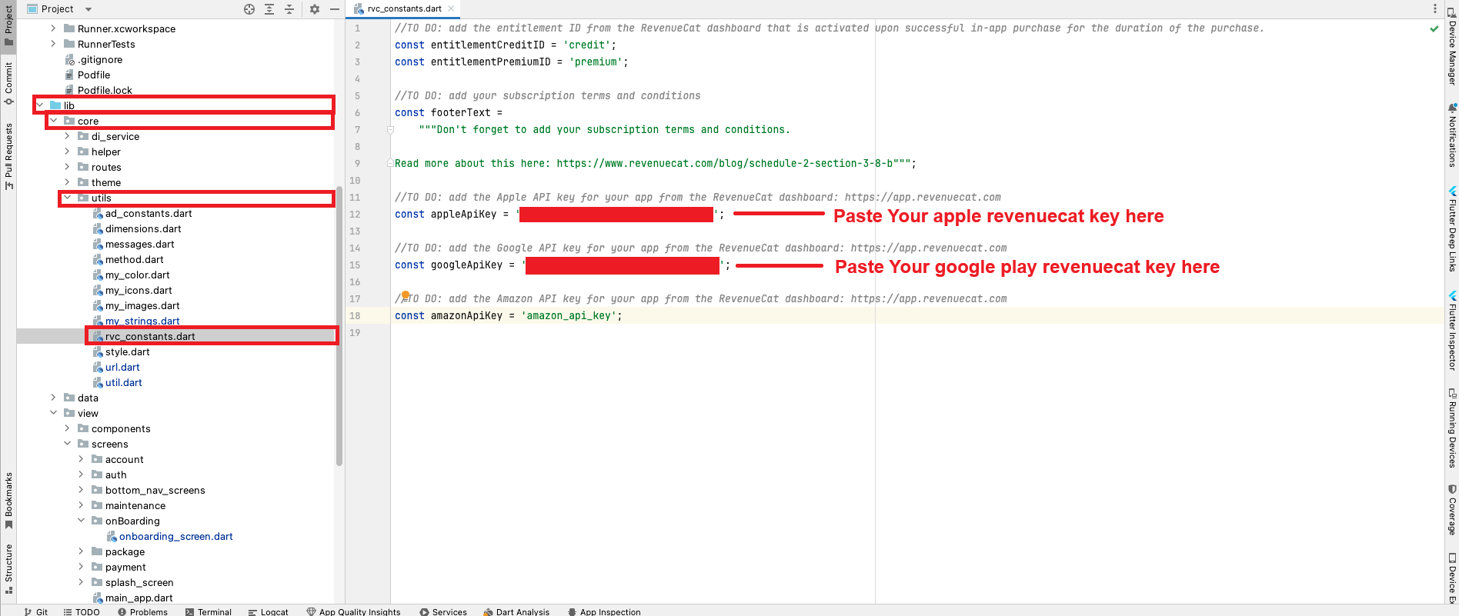Viewport: 1459px width, 616px height.
Task: Open Project panel settings gear
Action: coord(315,9)
